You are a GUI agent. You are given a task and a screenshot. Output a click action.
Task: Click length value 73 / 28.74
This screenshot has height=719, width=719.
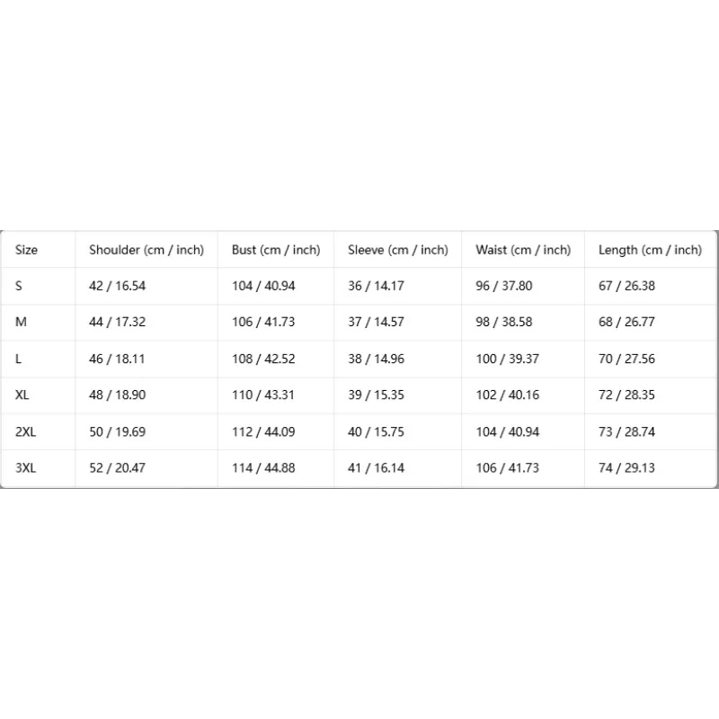coord(626,431)
